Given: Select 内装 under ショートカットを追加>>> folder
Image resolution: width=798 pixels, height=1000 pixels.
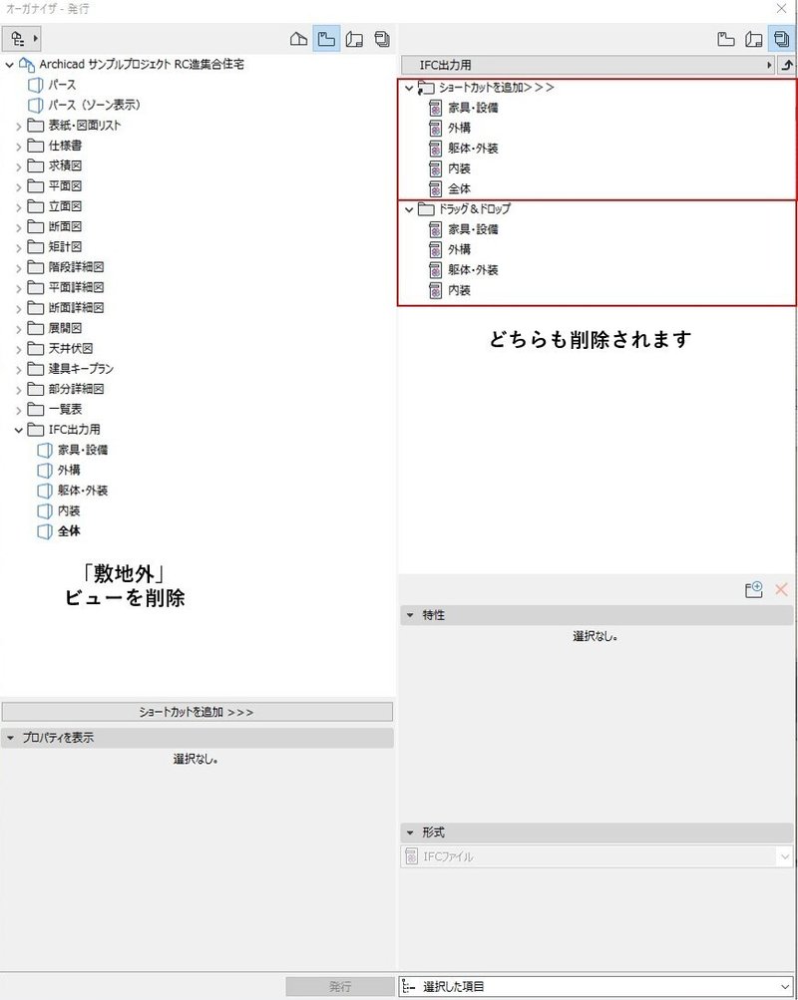Looking at the screenshot, I should click(459, 169).
